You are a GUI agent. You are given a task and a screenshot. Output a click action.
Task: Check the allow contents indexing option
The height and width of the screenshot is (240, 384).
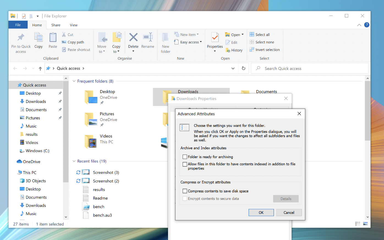point(185,164)
